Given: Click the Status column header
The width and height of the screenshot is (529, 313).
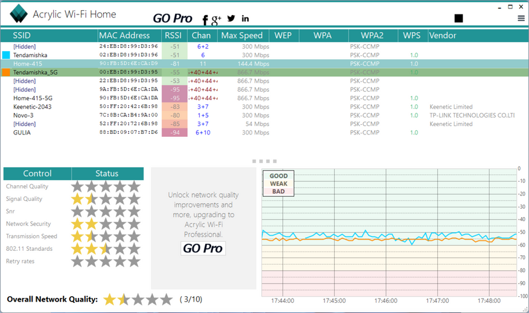Looking at the screenshot, I should click(107, 173).
